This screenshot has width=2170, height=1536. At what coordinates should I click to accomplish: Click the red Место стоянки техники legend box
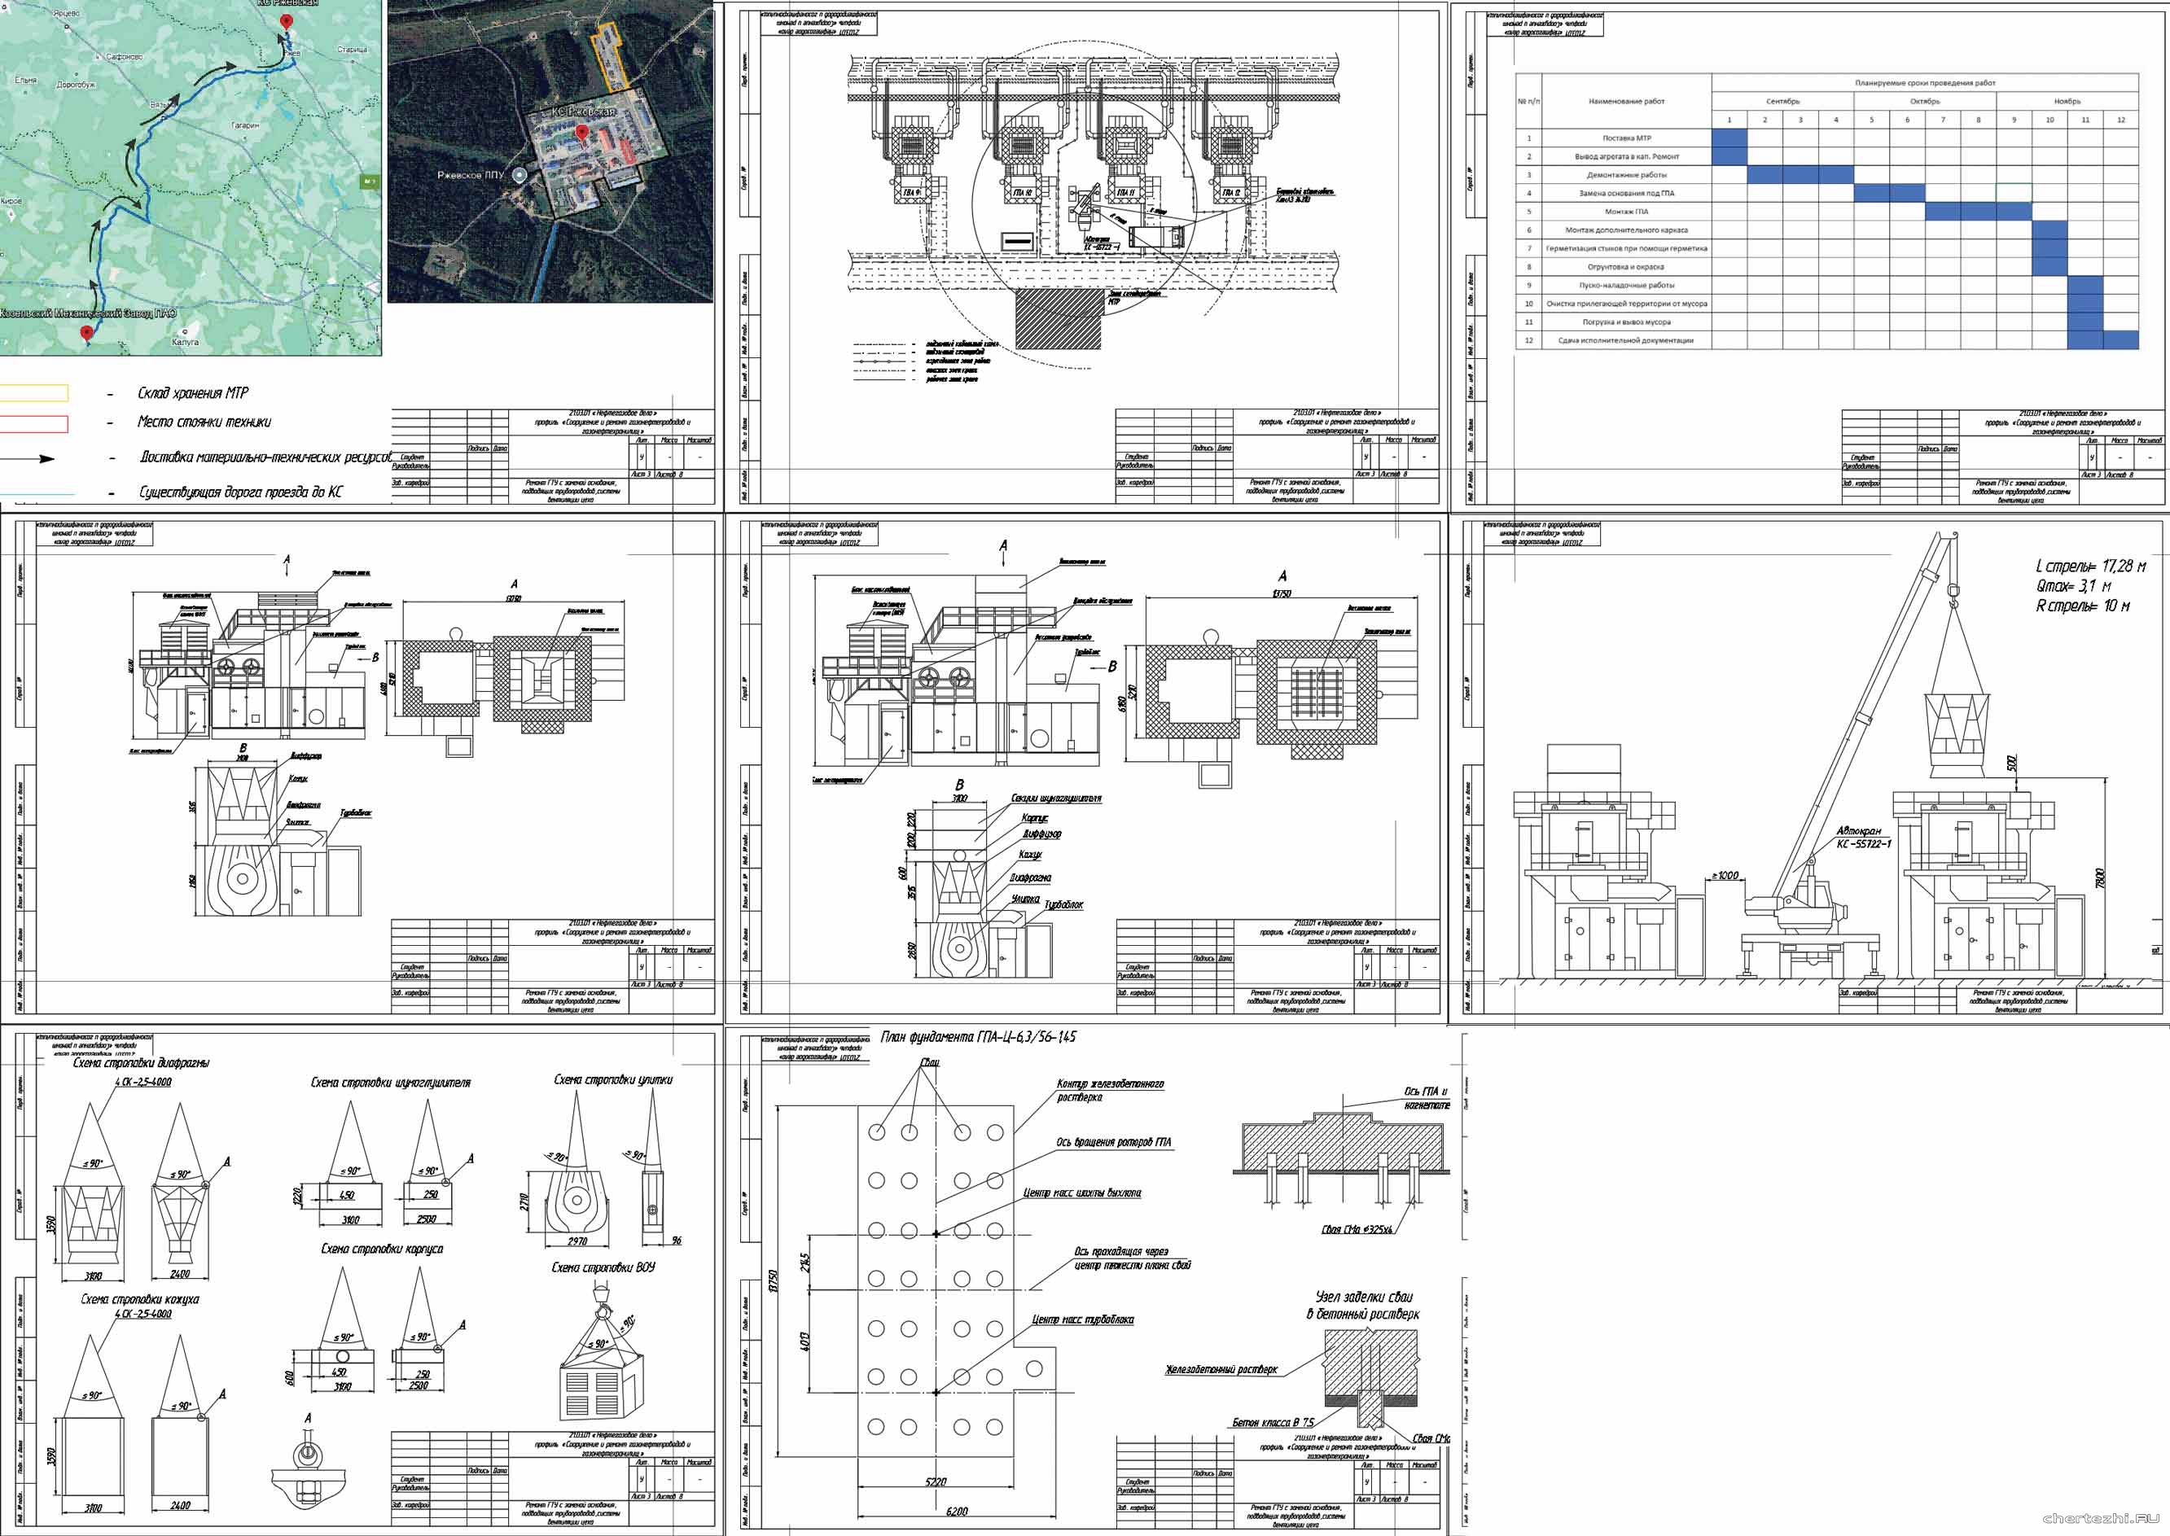34,424
